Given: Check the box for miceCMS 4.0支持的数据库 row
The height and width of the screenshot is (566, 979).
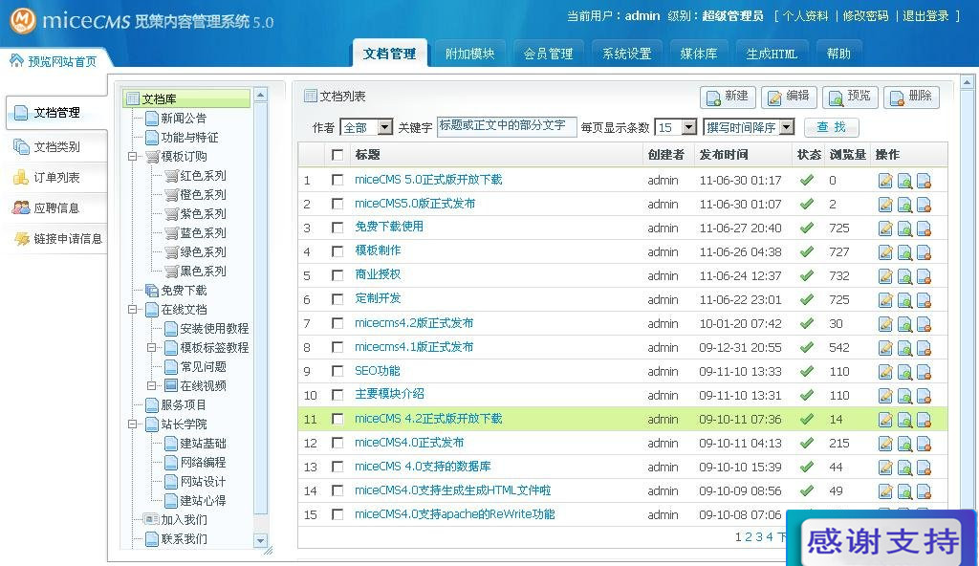Looking at the screenshot, I should pos(337,467).
